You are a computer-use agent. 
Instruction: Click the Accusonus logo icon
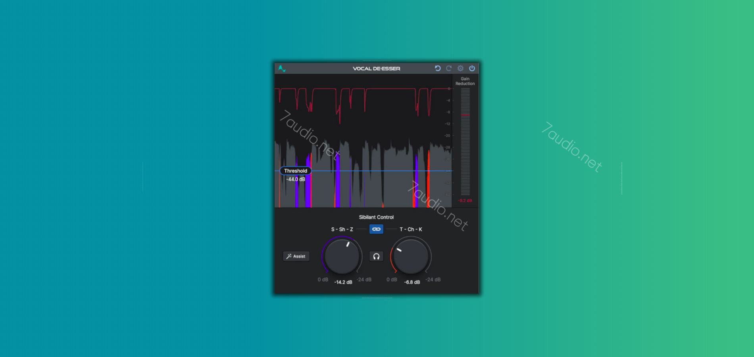pyautogui.click(x=282, y=68)
